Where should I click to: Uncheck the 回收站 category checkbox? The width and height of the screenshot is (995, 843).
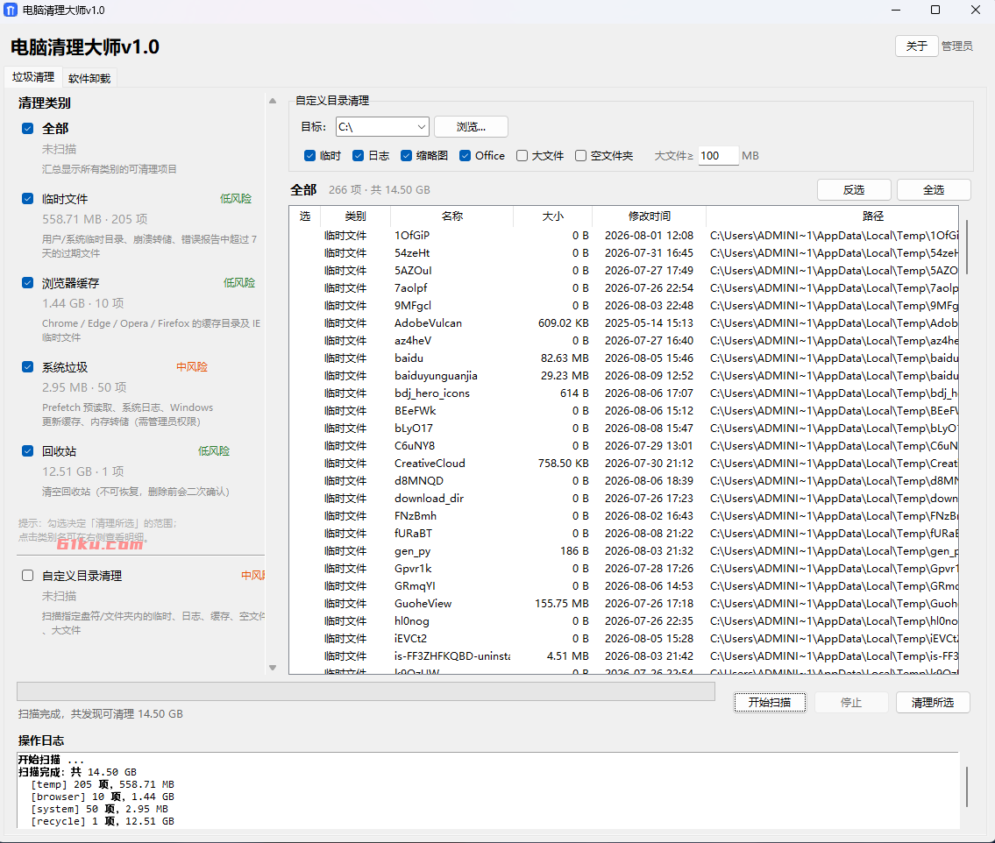point(27,451)
